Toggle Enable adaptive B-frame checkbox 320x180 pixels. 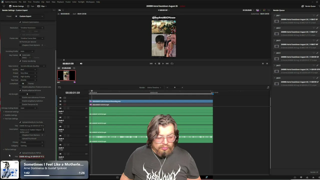(20, 90)
